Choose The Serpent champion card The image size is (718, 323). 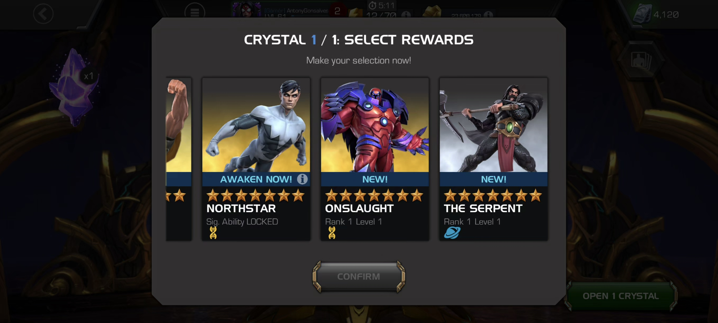click(x=493, y=159)
